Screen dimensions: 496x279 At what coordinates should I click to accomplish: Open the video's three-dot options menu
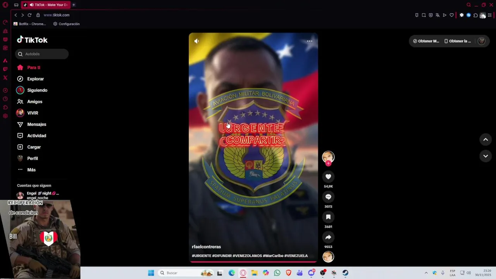point(310,41)
